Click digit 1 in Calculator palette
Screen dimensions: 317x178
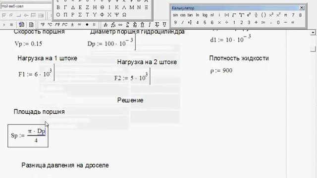coord(234,22)
